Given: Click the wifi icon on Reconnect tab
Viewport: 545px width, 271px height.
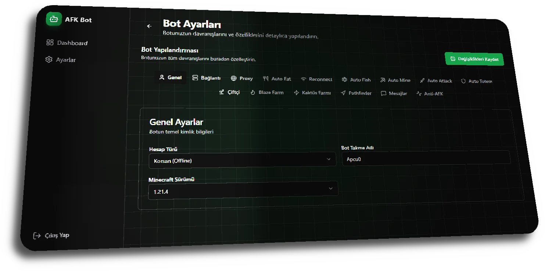Looking at the screenshot, I should [x=304, y=79].
